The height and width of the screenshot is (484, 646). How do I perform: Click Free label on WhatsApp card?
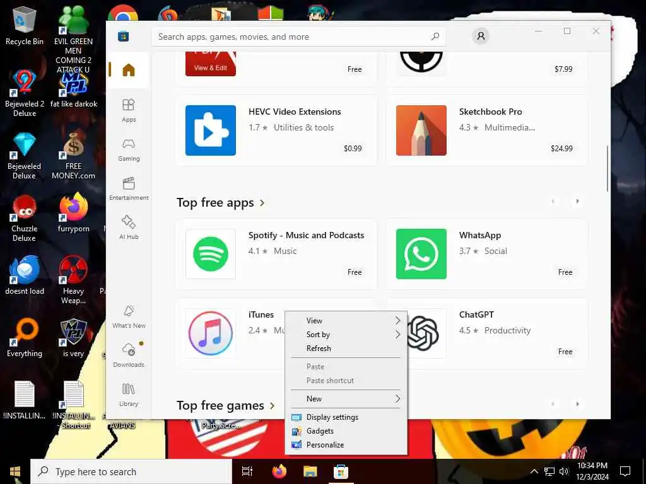pos(565,272)
